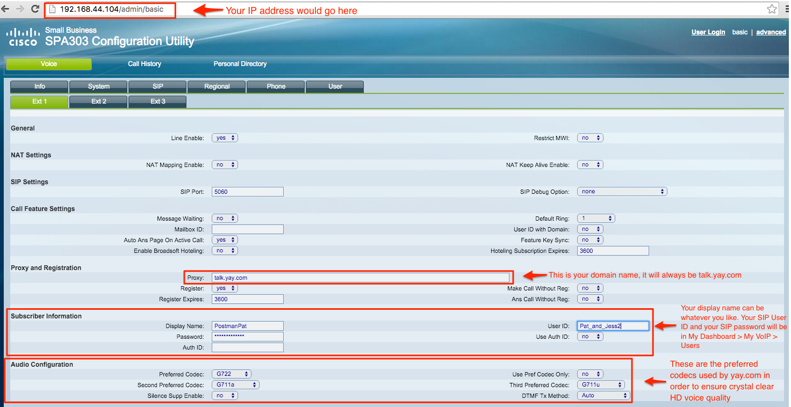Screen dimensions: 791x407
Task: Click the SIP Port field
Action: pos(248,192)
